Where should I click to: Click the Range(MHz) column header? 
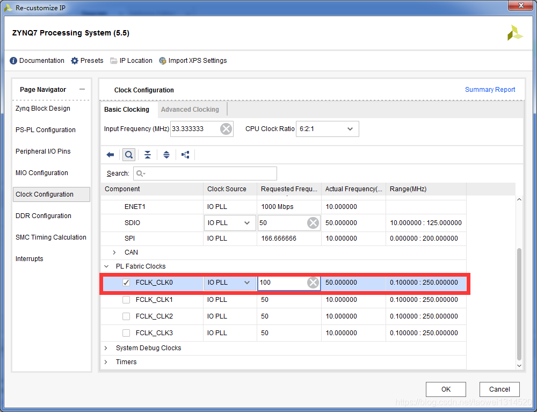point(426,189)
